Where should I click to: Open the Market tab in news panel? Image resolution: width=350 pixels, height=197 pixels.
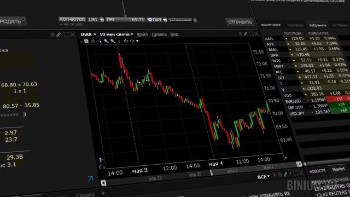coord(339,169)
